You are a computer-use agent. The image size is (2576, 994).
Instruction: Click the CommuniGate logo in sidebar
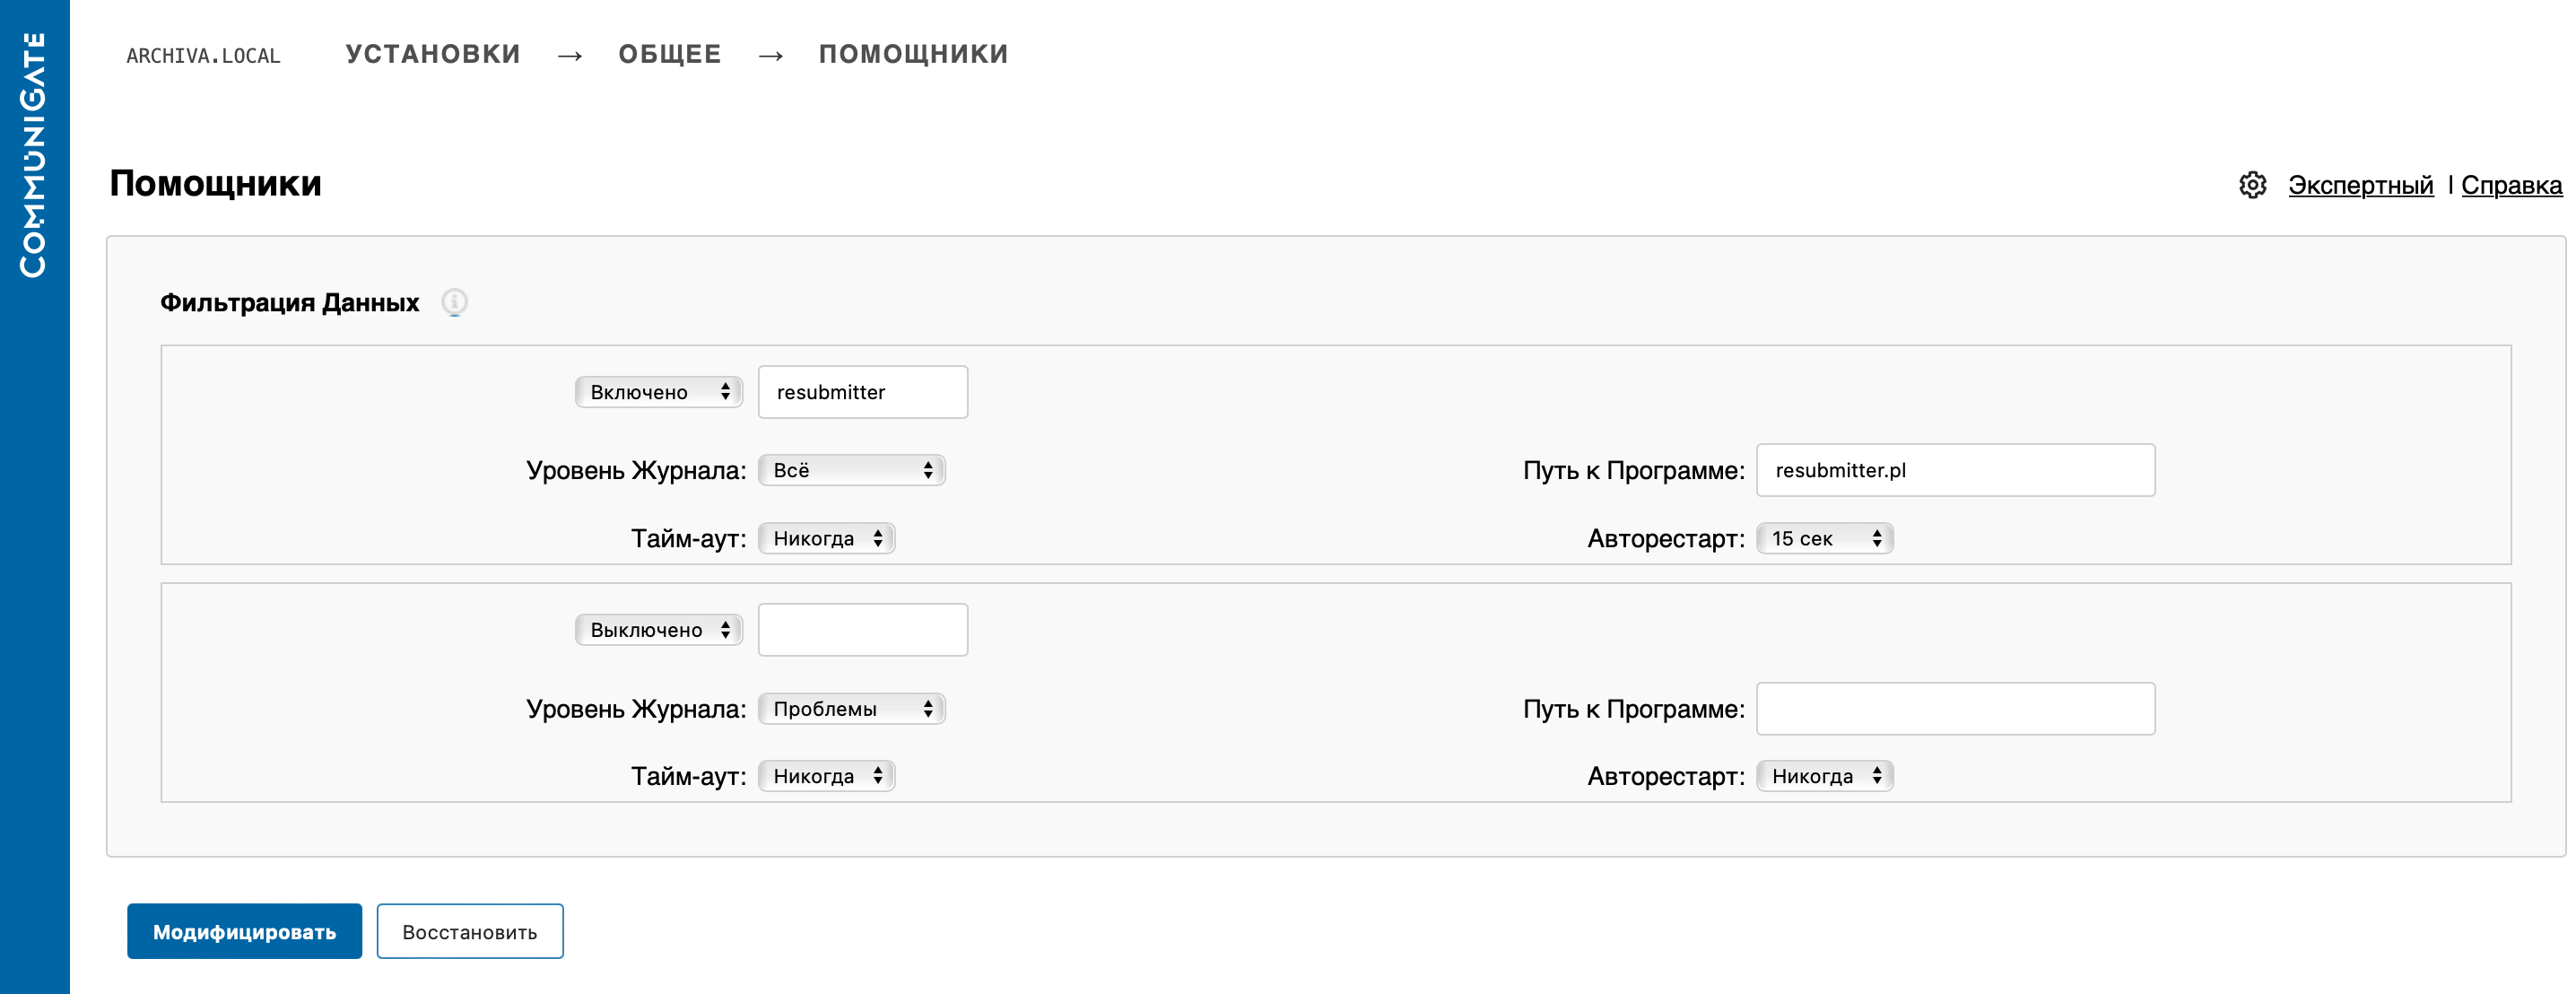pyautogui.click(x=34, y=155)
